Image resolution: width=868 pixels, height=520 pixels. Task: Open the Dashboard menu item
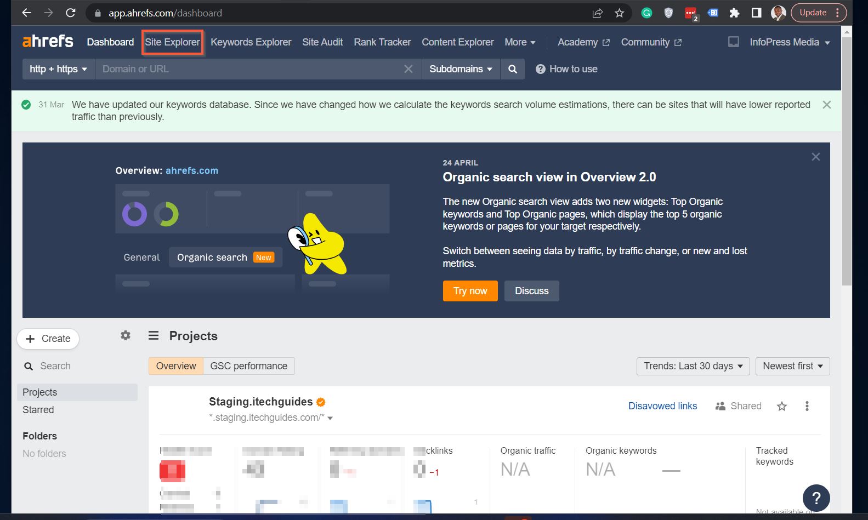coord(110,42)
